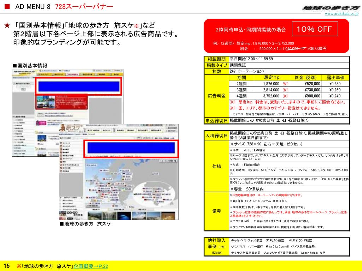362x271 pixels.
Task: Click the ■地球の歩き方 旅スケ caption
Action: click(86, 224)
